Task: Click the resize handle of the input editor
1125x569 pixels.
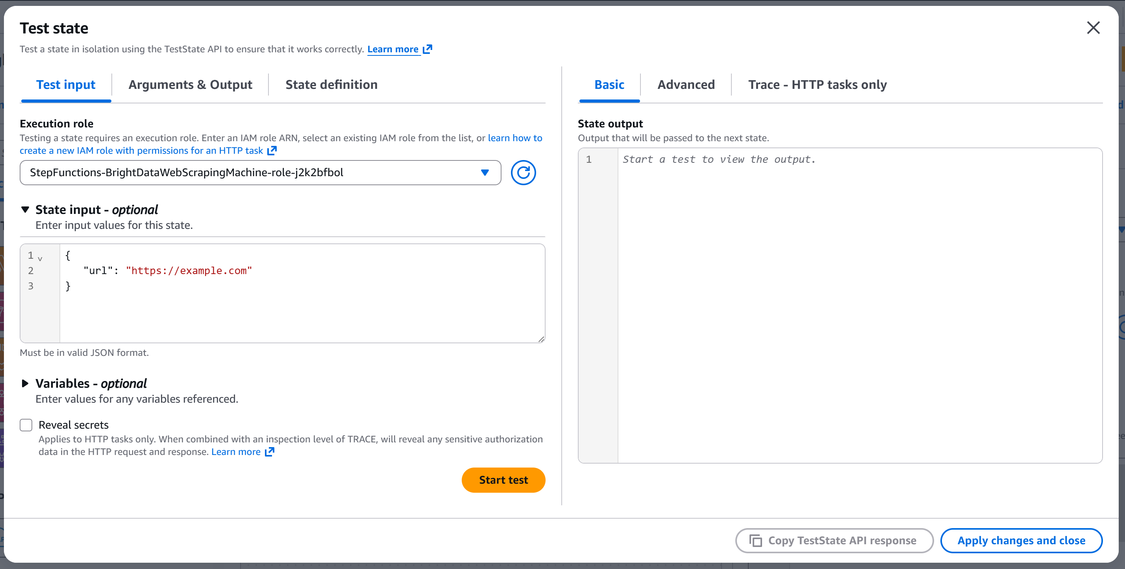Action: [x=541, y=339]
